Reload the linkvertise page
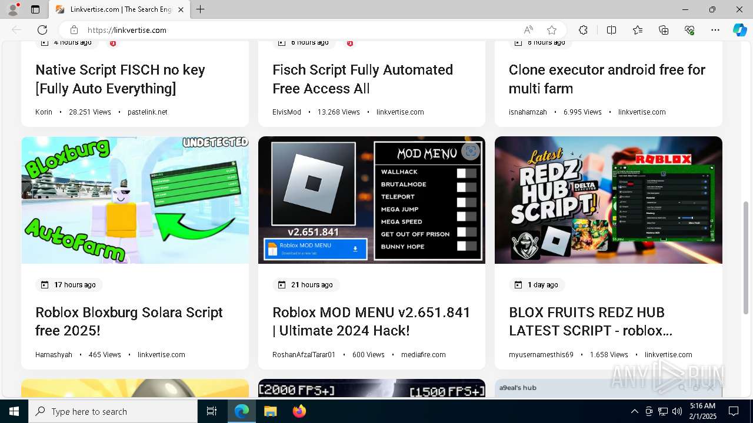The height and width of the screenshot is (423, 753). pos(42,30)
